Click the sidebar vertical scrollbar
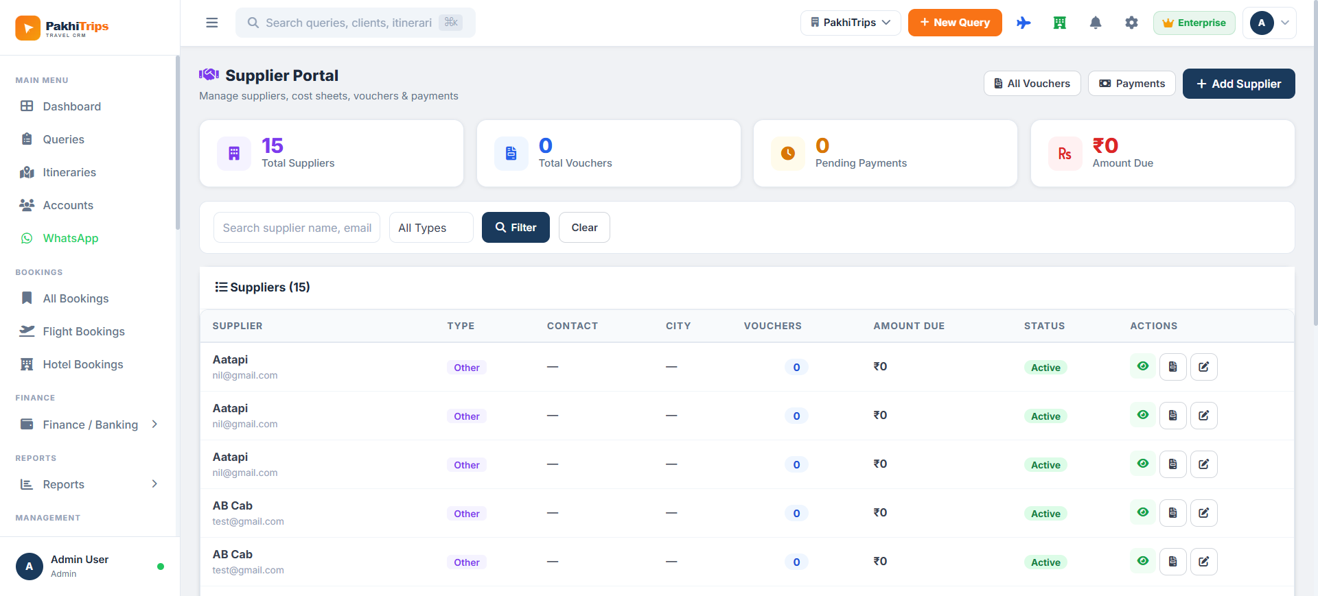Screen dimensions: 1318x596 pos(178,144)
